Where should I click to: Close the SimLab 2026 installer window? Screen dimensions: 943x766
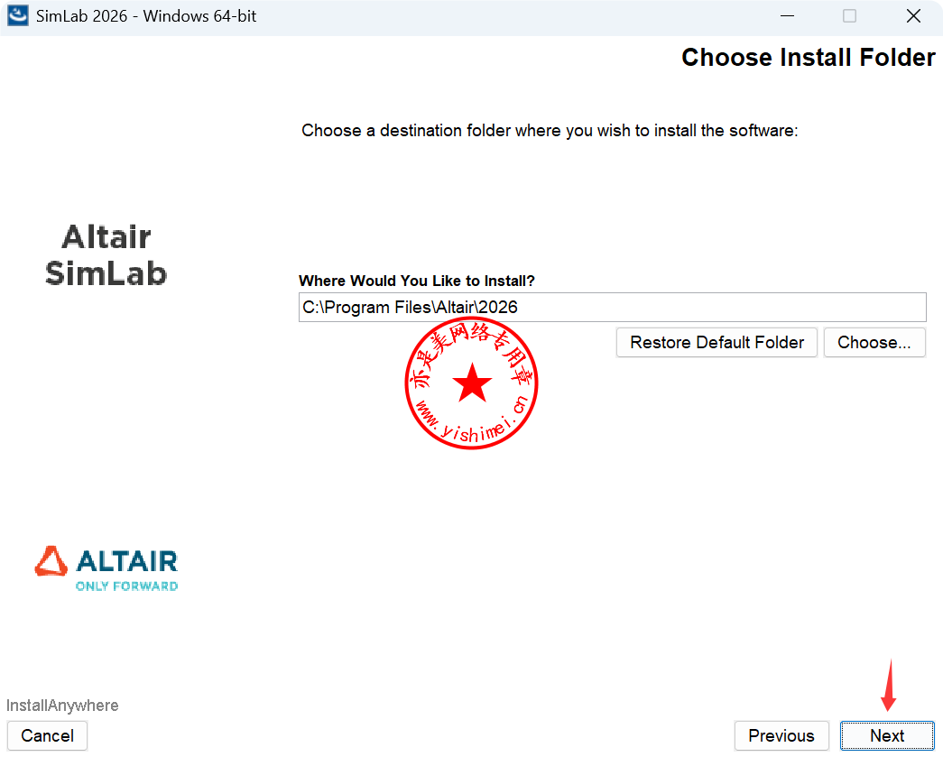[912, 16]
